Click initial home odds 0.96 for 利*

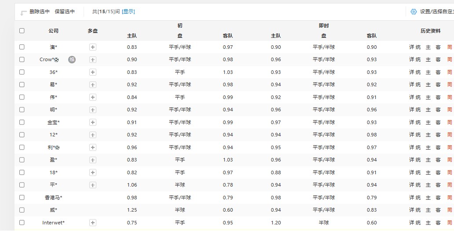(132, 147)
